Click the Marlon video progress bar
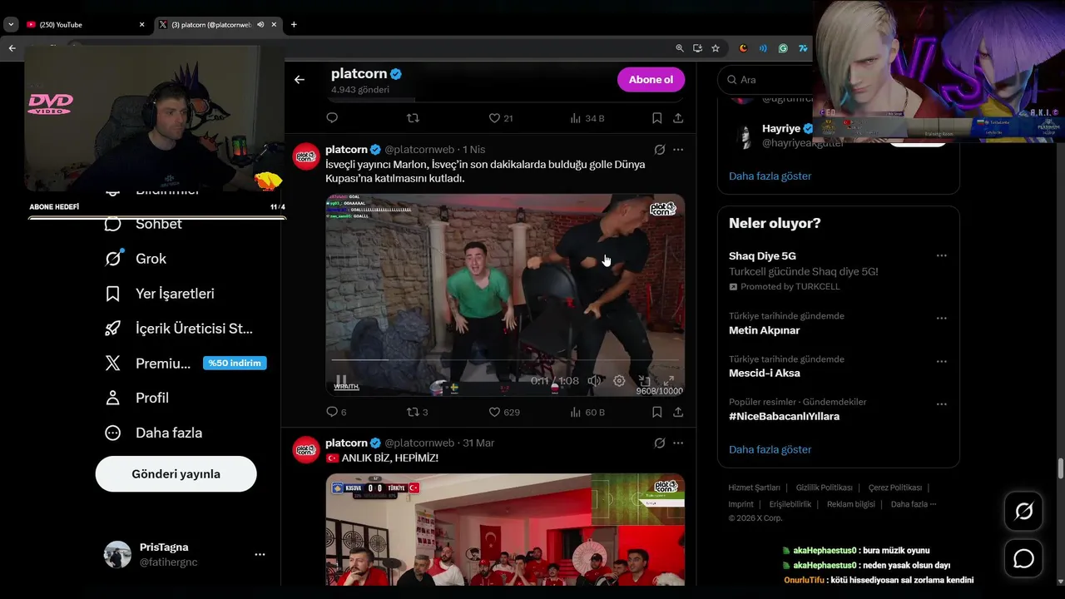The height and width of the screenshot is (599, 1065). tap(505, 359)
